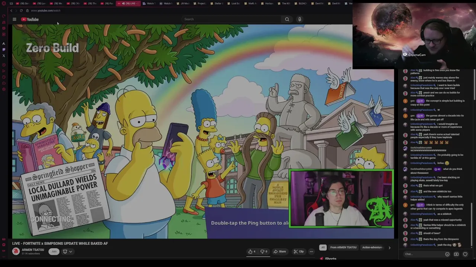Focus the YouTube Search field

tap(231, 19)
